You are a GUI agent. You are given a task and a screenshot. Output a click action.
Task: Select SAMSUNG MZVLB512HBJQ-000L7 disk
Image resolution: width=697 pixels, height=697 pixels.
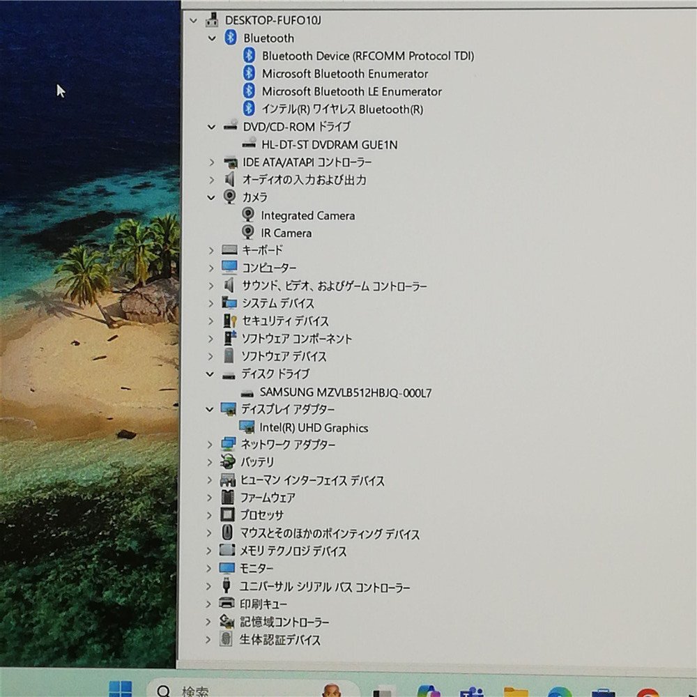[x=346, y=392]
